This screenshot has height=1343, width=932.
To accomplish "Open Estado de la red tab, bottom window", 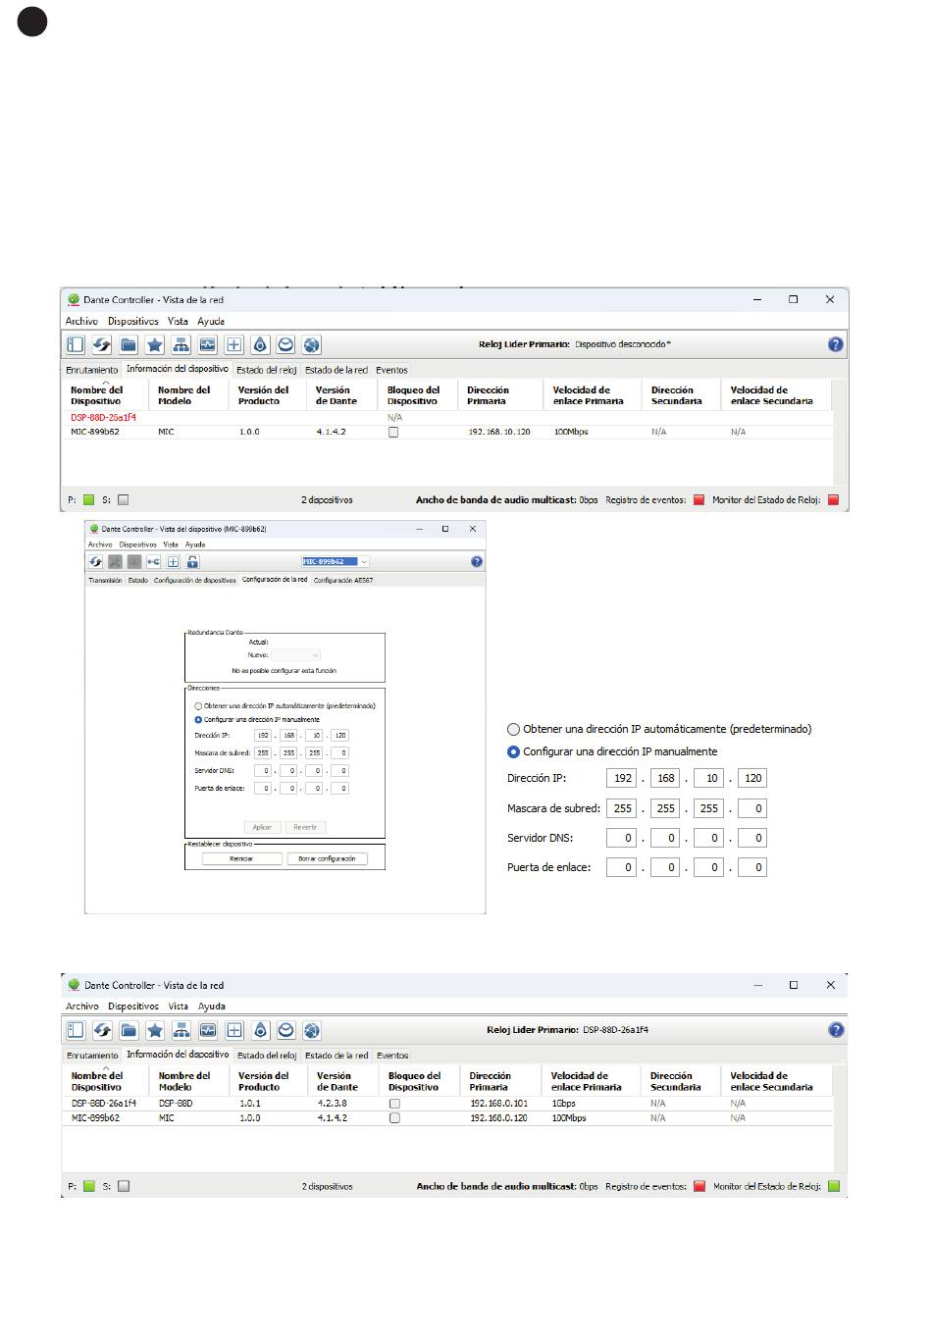I will pyautogui.click(x=337, y=1056).
